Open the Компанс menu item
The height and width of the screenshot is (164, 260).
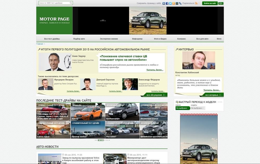(181, 39)
